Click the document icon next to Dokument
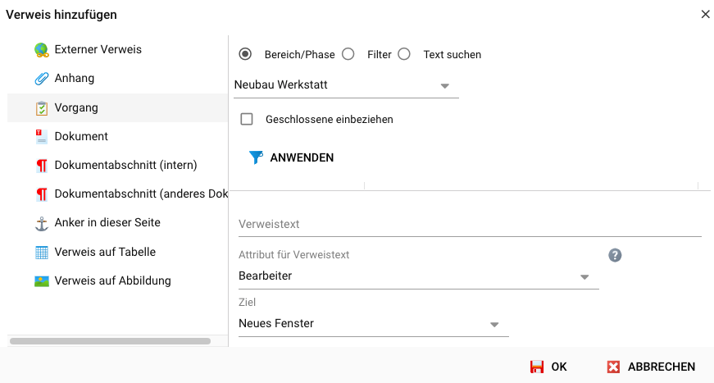Image resolution: width=714 pixels, height=383 pixels. click(x=42, y=137)
